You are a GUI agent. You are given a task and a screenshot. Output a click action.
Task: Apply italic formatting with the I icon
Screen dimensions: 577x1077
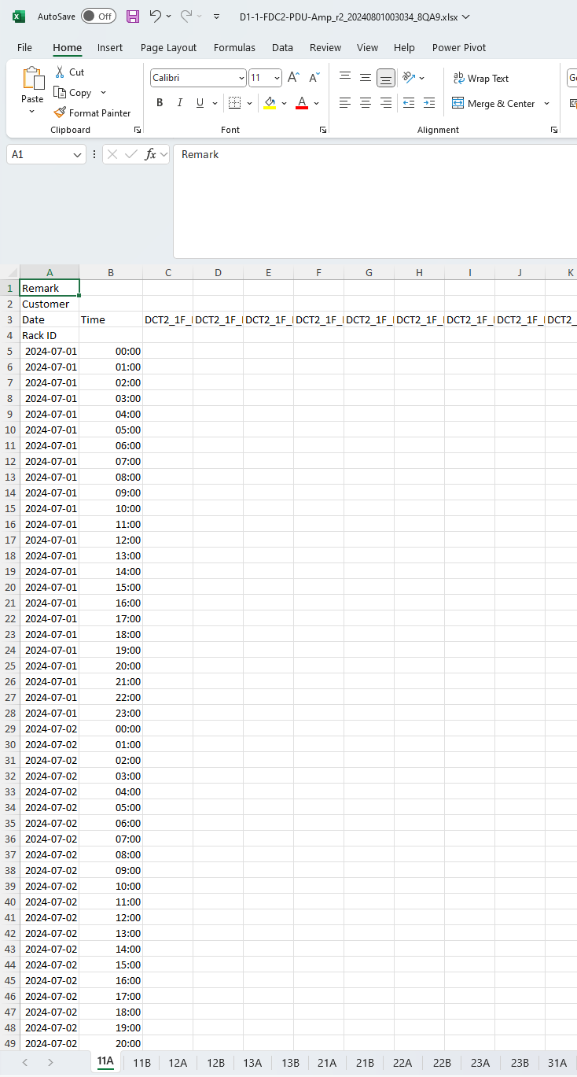tap(179, 103)
